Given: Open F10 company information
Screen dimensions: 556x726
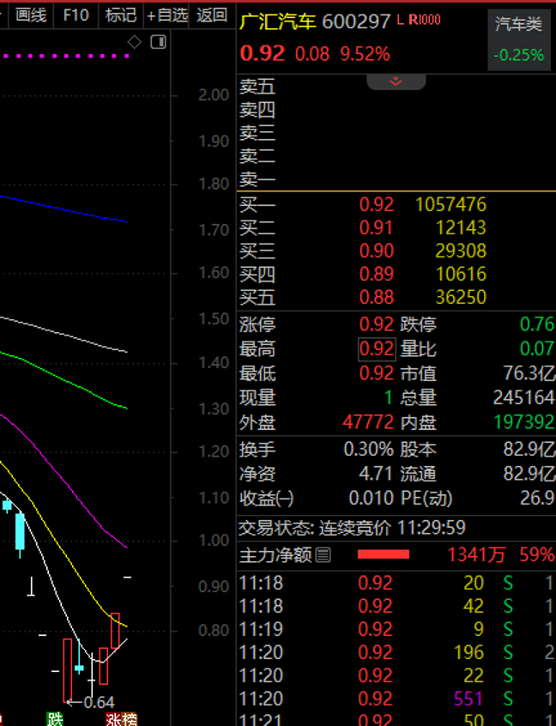Looking at the screenshot, I should point(76,15).
